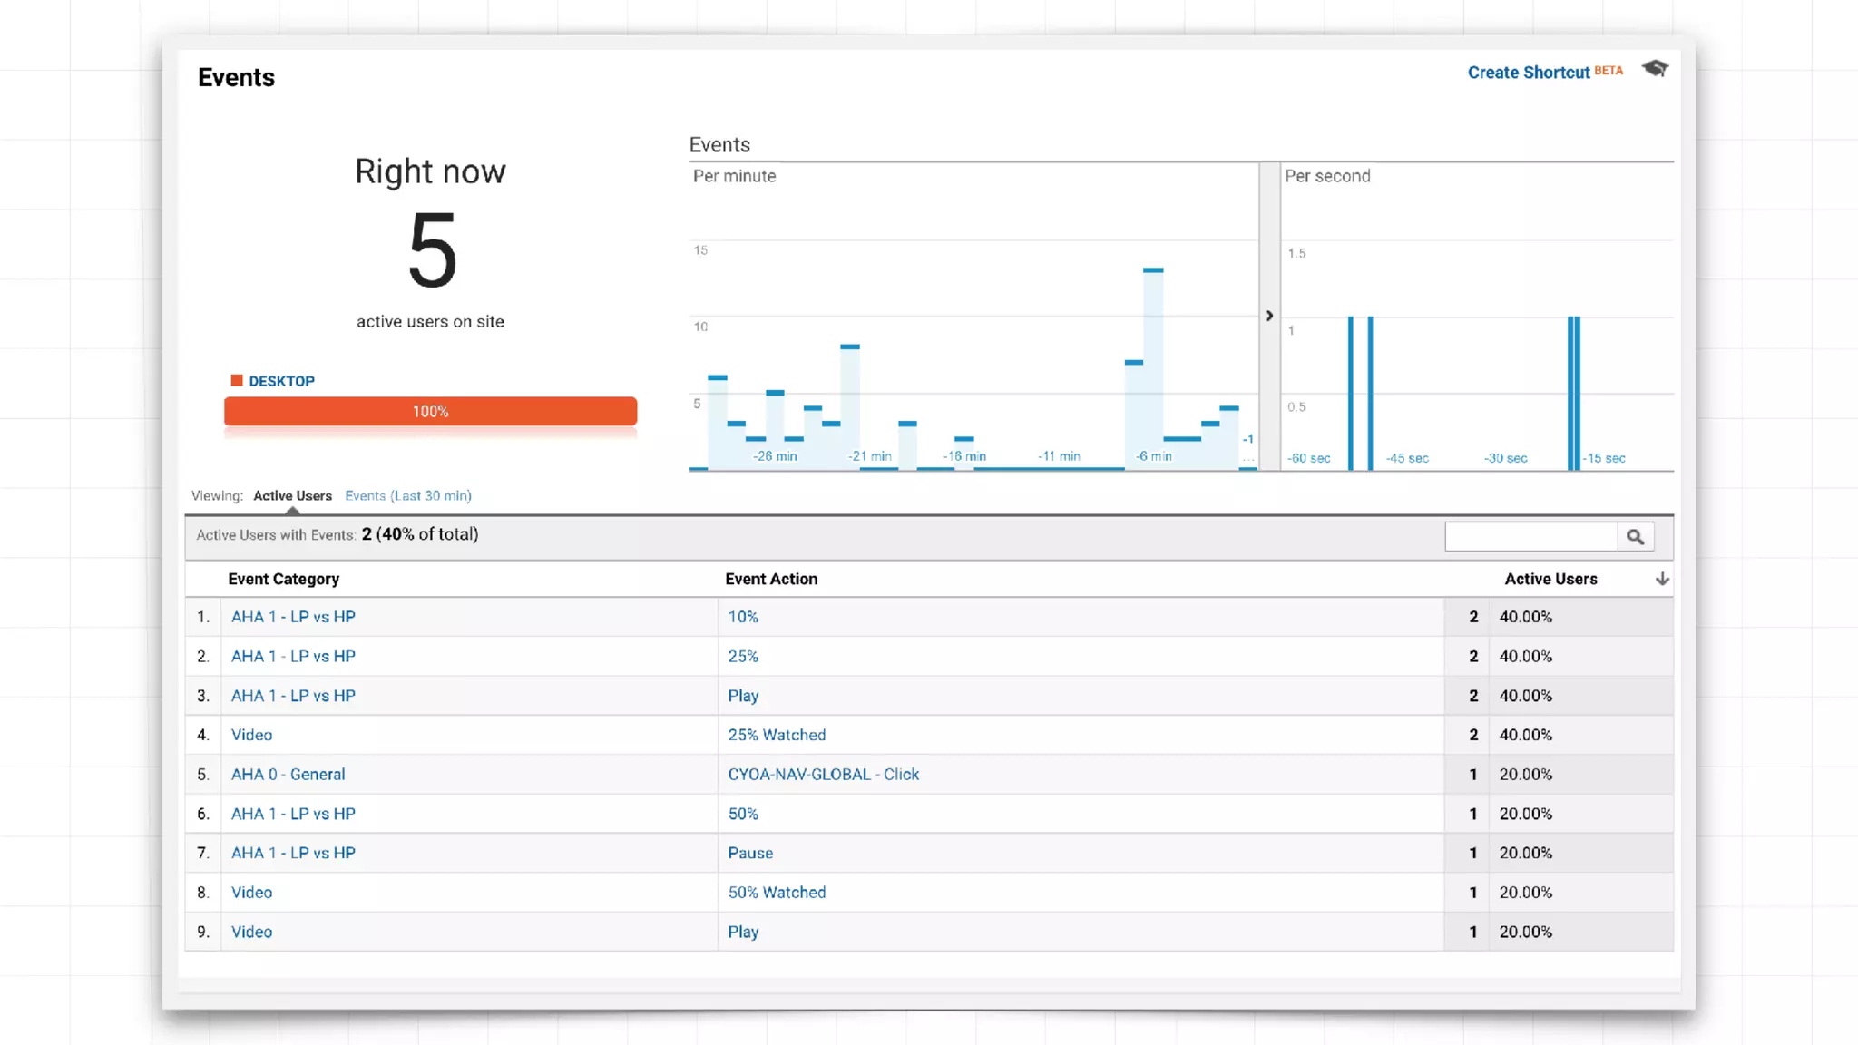Click the graduation cap education icon
The height and width of the screenshot is (1045, 1858).
click(1655, 70)
